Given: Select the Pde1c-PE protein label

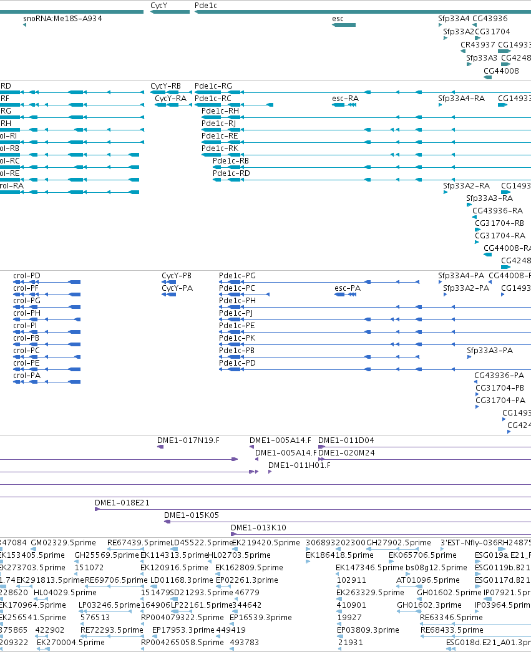Looking at the screenshot, I should pos(236,325).
